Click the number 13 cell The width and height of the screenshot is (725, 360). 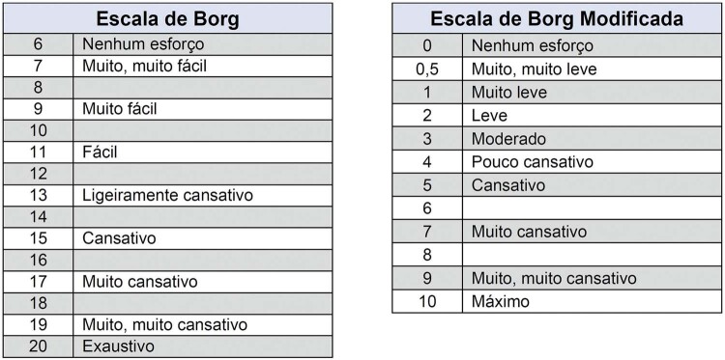tap(39, 195)
